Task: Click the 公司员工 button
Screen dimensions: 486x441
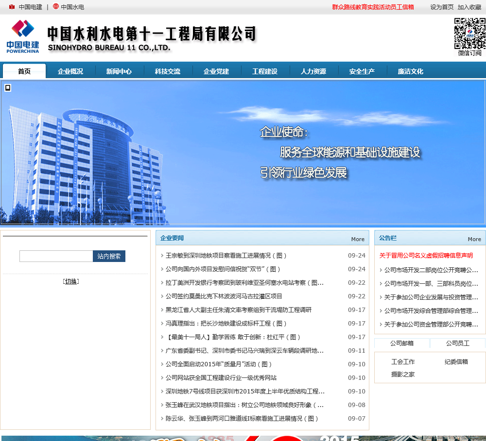Action: tap(458, 343)
